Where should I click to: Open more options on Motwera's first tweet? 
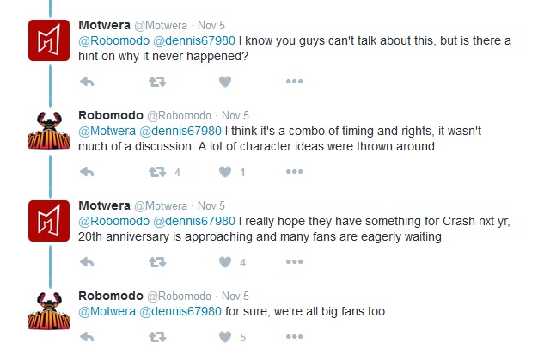(x=295, y=81)
